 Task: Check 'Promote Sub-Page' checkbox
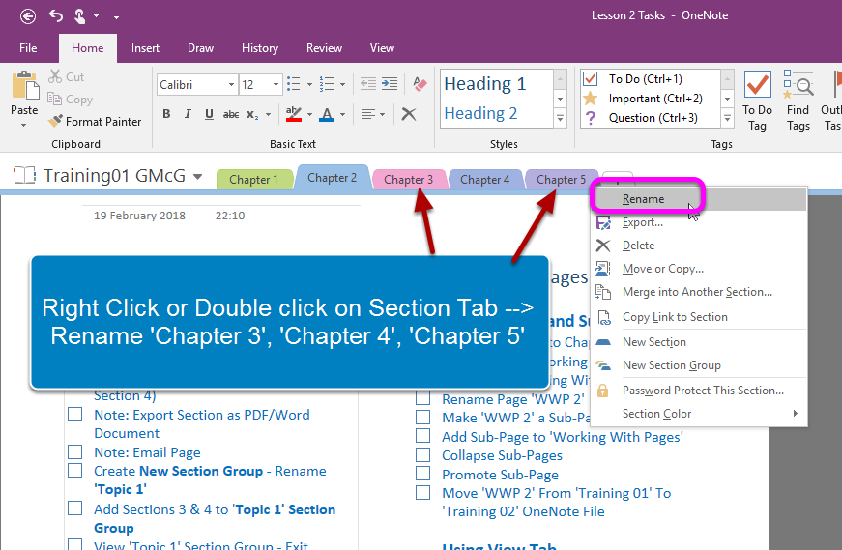423,474
